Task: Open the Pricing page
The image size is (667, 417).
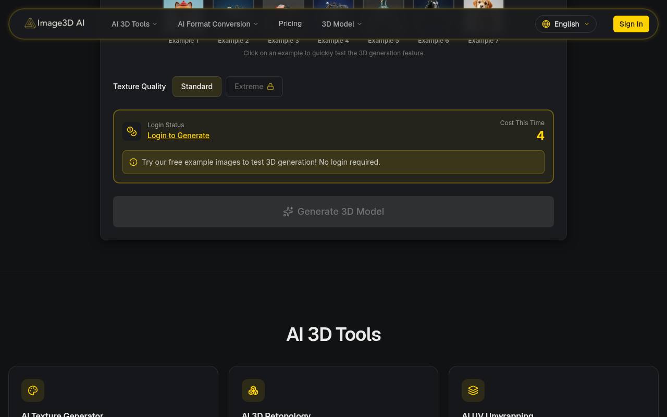Action: [290, 23]
